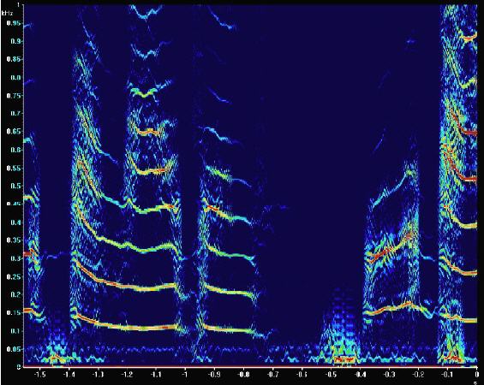Click the kHz unit label on frequency axis
484x385 pixels.
[x=7, y=13]
